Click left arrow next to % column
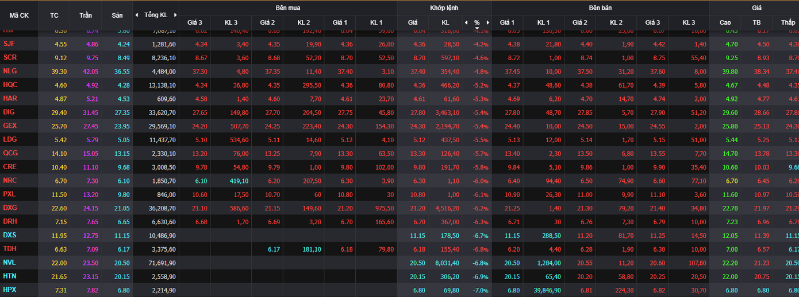The image size is (799, 297). pos(466,22)
